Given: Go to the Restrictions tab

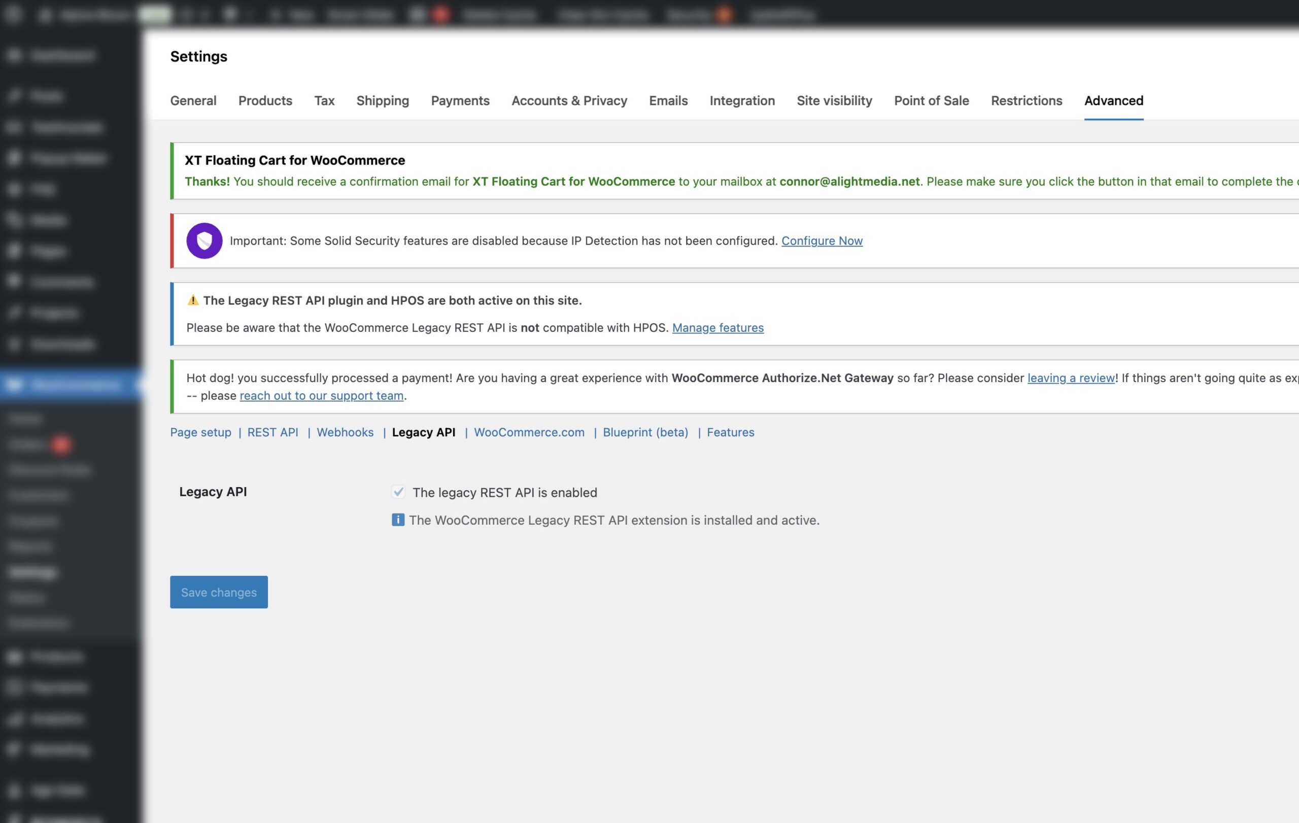Looking at the screenshot, I should [x=1026, y=100].
